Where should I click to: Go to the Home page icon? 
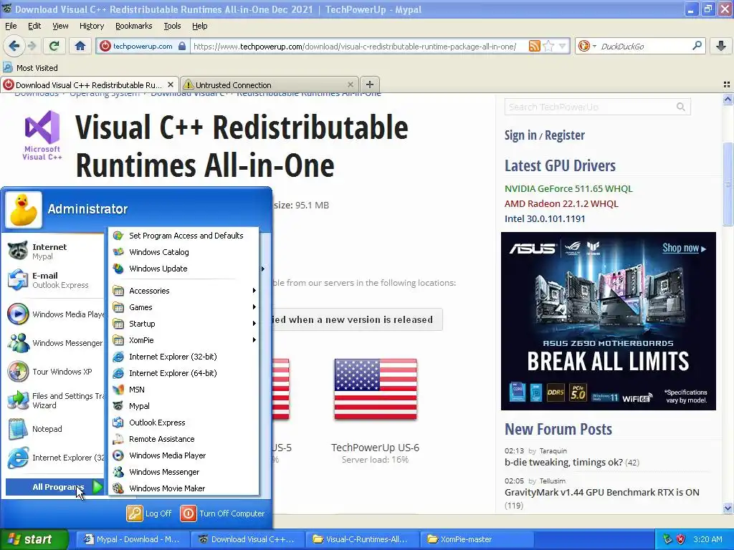80,46
